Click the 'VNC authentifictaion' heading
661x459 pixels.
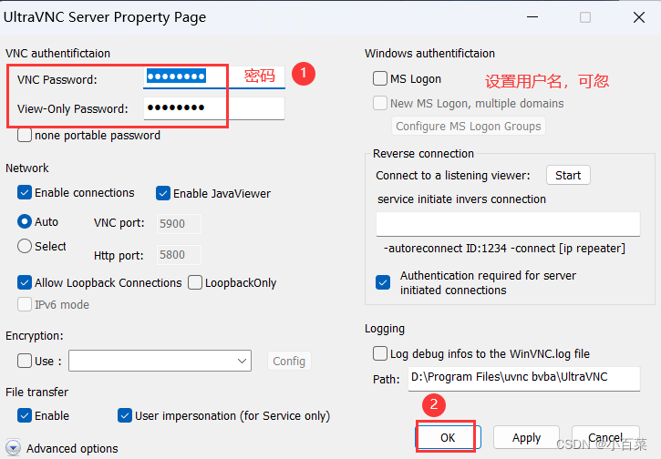tap(57, 54)
